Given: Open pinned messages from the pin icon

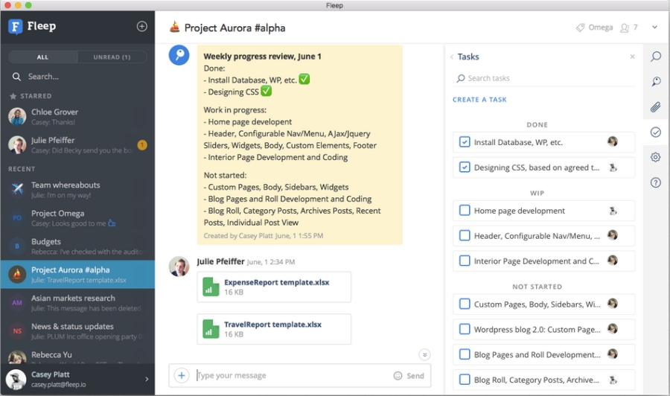Looking at the screenshot, I should click(x=655, y=82).
